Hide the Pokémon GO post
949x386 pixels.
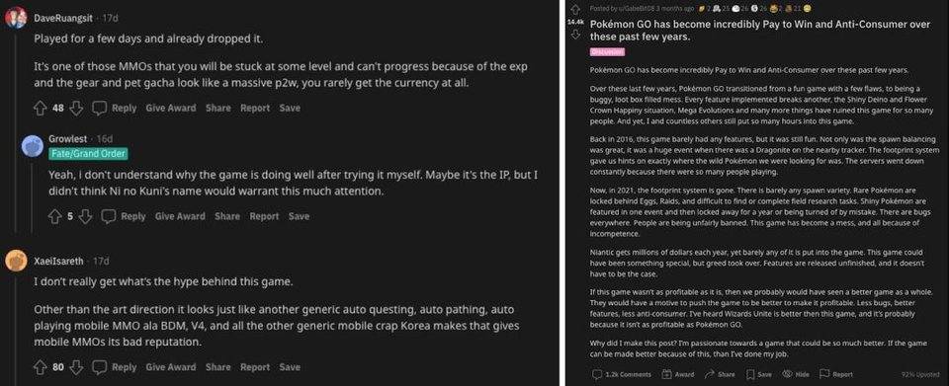tap(796, 374)
